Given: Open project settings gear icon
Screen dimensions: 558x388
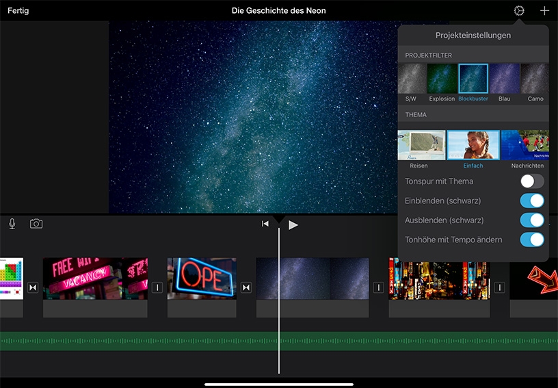Looking at the screenshot, I should coord(519,11).
